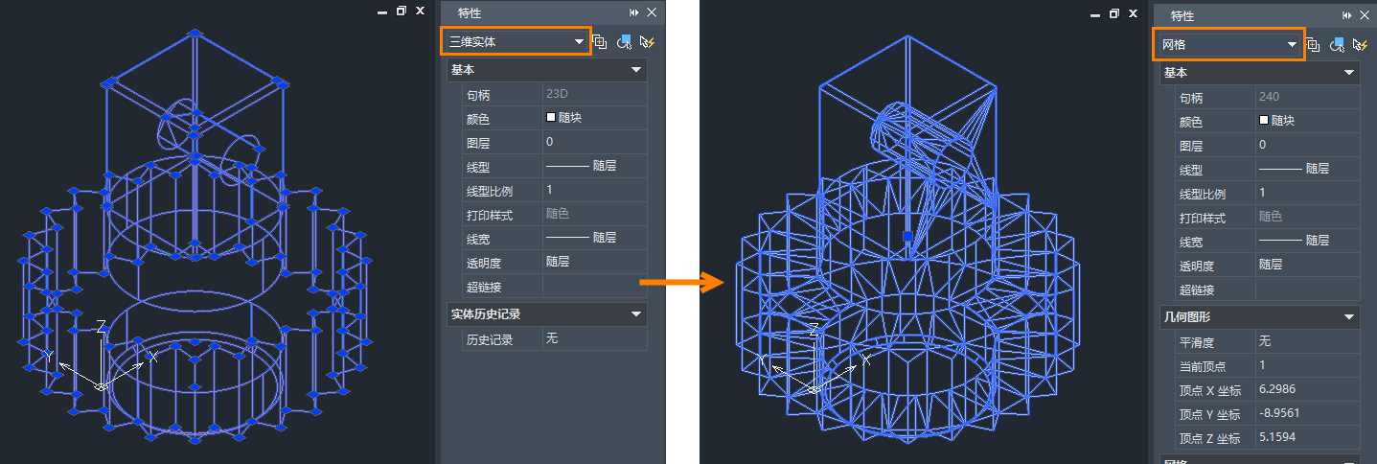Click 顶点 X 坐标 value 6.2986
1377x464 pixels.
[1307, 389]
